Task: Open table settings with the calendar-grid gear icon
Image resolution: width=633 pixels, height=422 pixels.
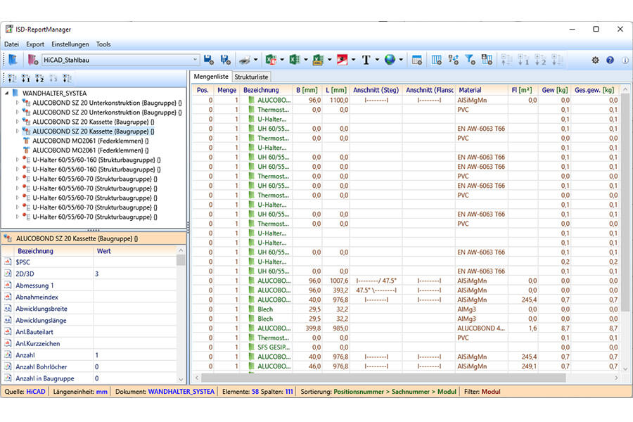Action: click(x=417, y=60)
